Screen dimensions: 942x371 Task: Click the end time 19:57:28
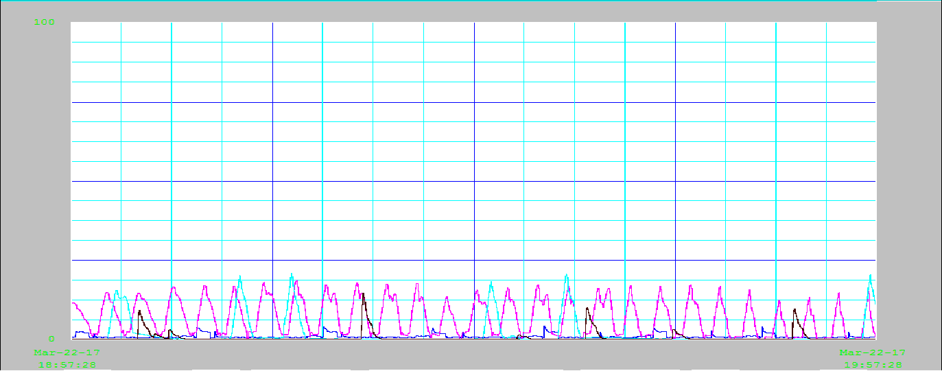[873, 365]
